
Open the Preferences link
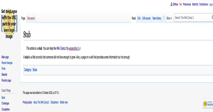tap(187, 5)
